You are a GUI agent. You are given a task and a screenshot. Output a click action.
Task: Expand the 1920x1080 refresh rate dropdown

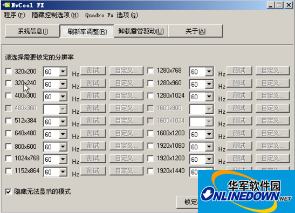(x=209, y=147)
